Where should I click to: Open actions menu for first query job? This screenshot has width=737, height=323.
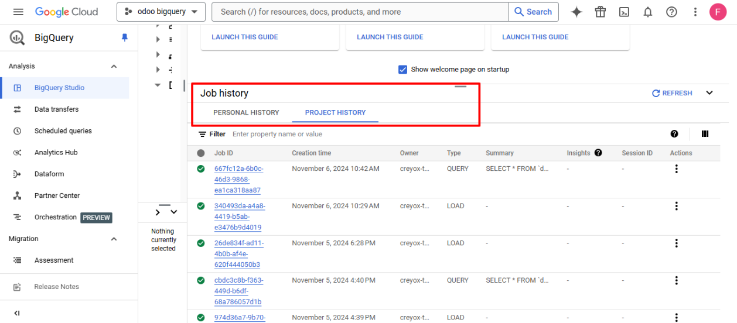pos(677,169)
